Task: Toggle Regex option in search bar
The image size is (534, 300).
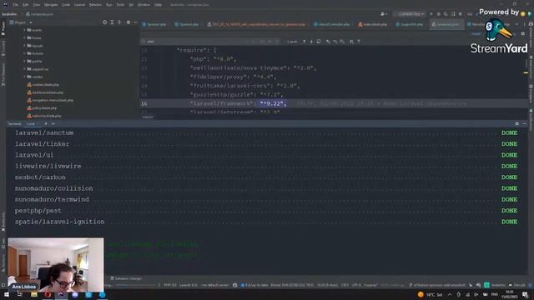Action: [277, 42]
